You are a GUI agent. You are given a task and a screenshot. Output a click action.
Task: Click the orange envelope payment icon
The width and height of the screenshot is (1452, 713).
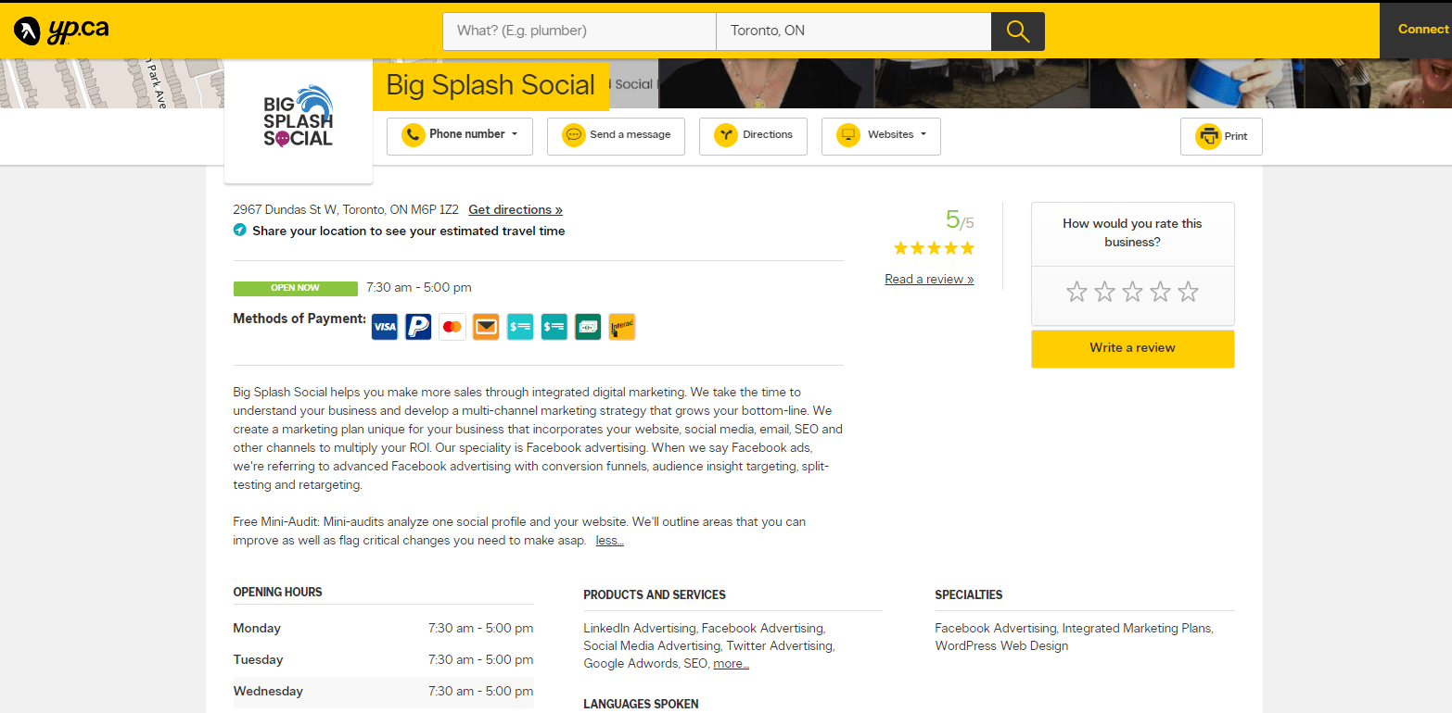tap(486, 327)
